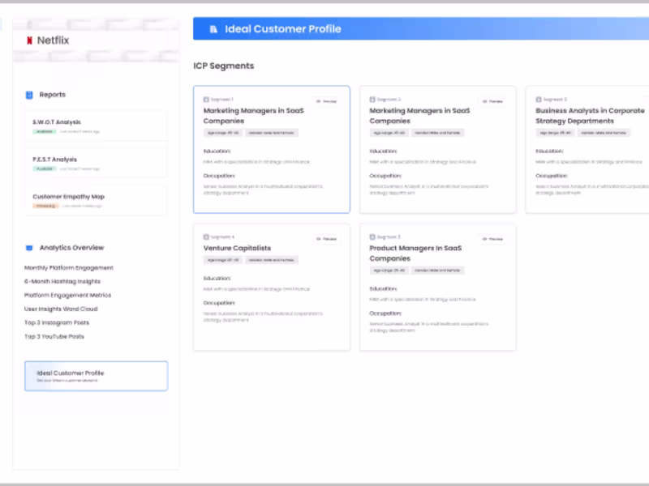
Task: Select Platform Engagement Metrics
Action: coord(67,295)
